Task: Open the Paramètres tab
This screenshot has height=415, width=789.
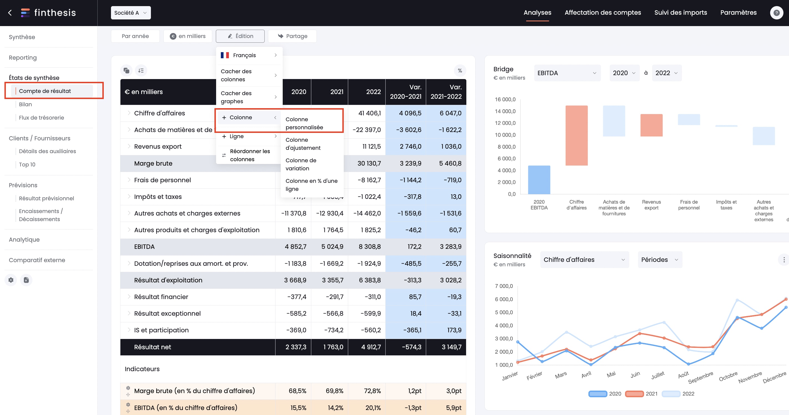Action: [x=738, y=12]
